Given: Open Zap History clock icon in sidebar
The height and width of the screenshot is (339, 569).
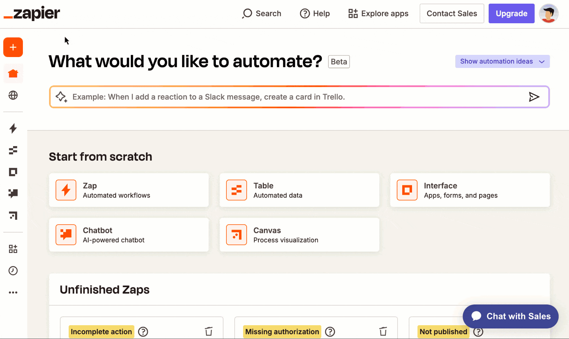Looking at the screenshot, I should tap(13, 271).
